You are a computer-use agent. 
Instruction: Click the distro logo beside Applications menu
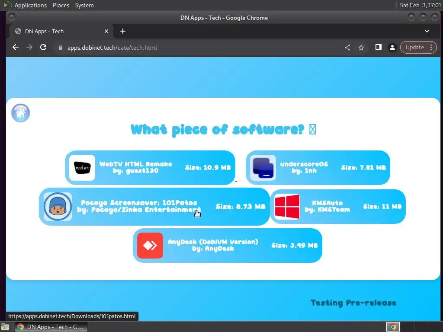pos(7,5)
